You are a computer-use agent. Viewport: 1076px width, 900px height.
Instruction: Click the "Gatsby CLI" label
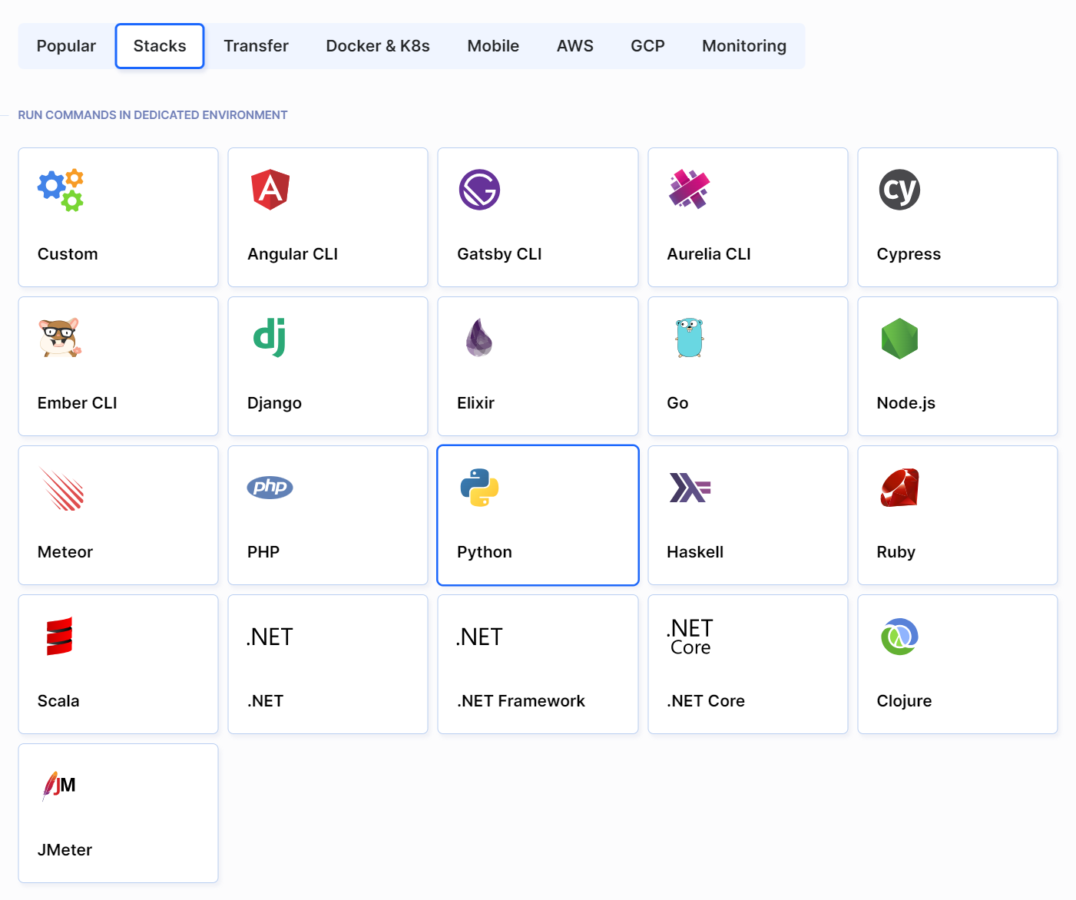click(x=499, y=254)
